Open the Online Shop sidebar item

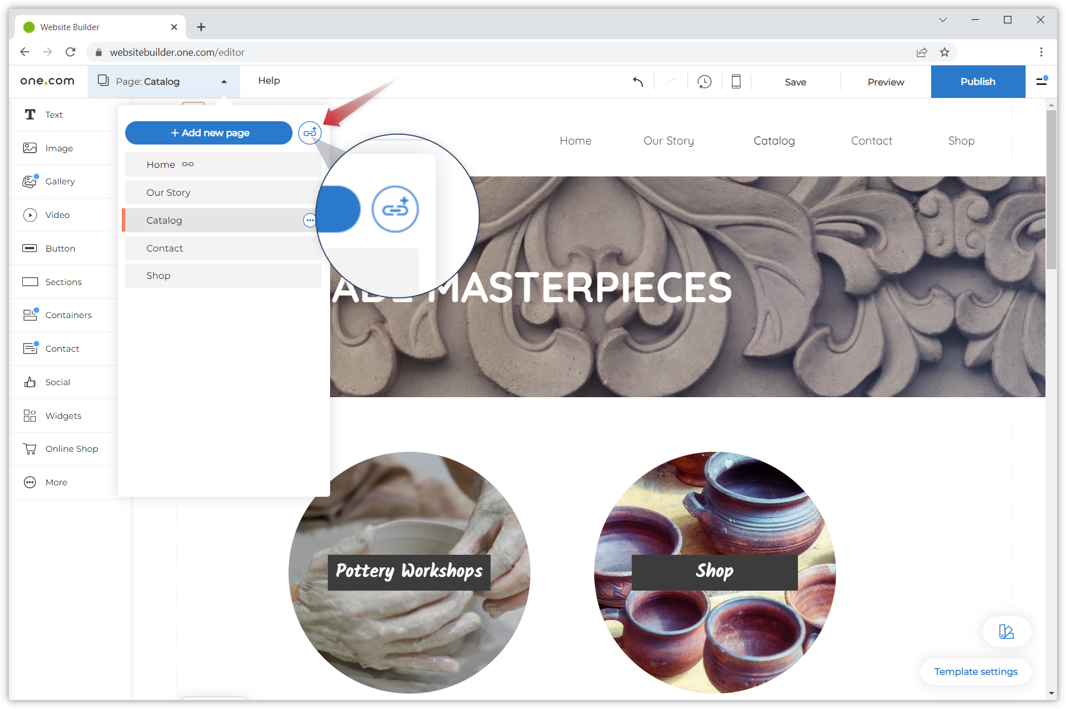pyautogui.click(x=71, y=449)
